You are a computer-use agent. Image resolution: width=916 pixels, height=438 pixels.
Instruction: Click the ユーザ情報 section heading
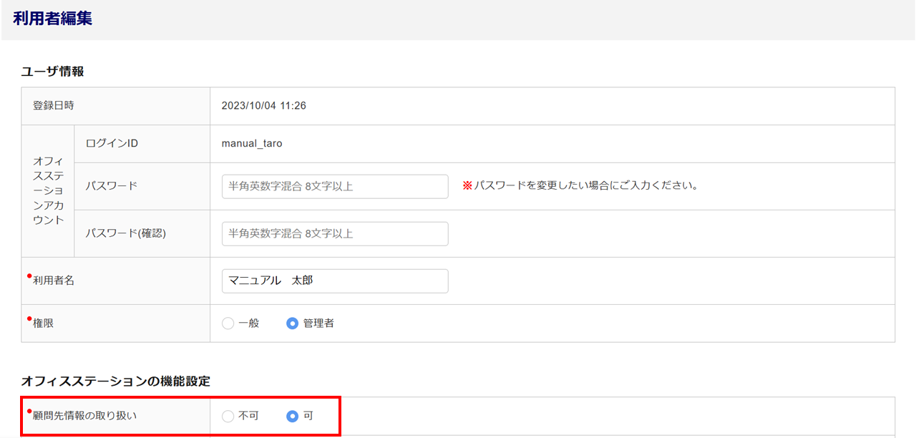tap(52, 72)
